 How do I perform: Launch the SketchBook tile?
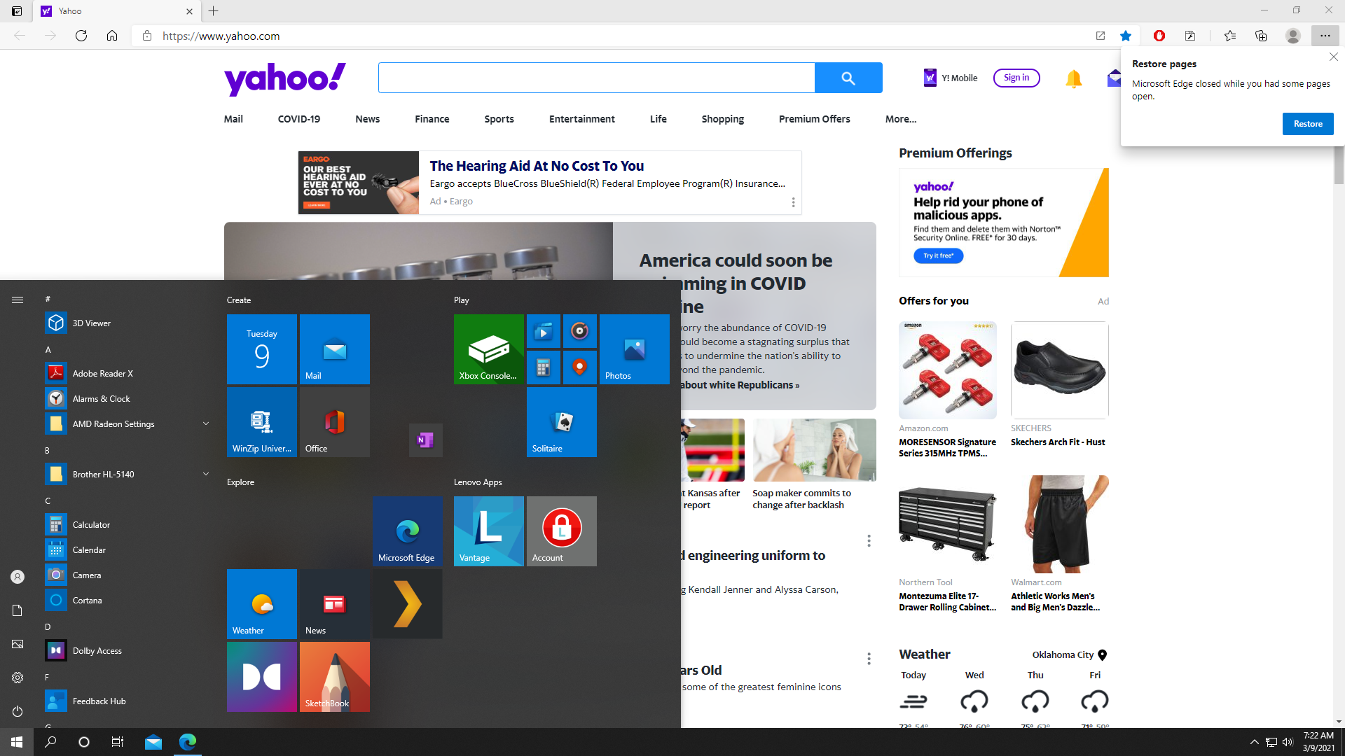334,676
